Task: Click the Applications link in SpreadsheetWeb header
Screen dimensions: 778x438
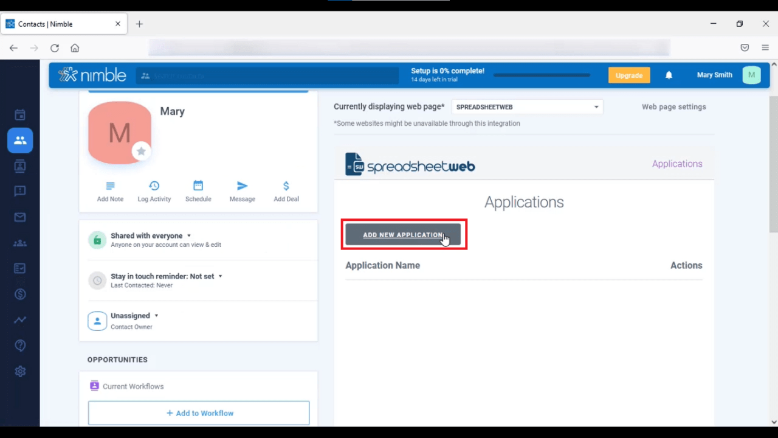Action: point(676,164)
